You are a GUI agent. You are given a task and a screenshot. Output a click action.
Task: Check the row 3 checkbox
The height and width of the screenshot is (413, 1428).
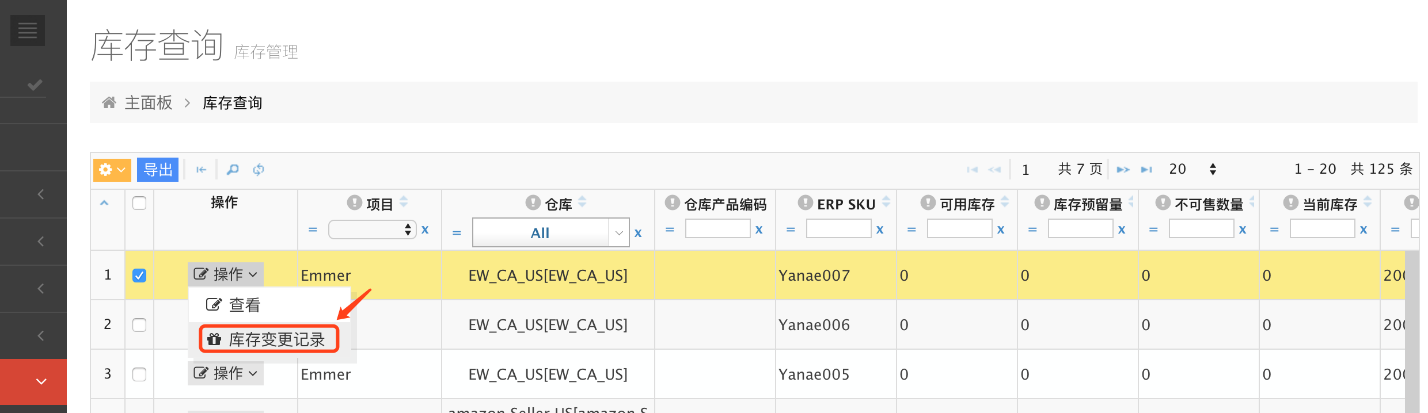(139, 374)
